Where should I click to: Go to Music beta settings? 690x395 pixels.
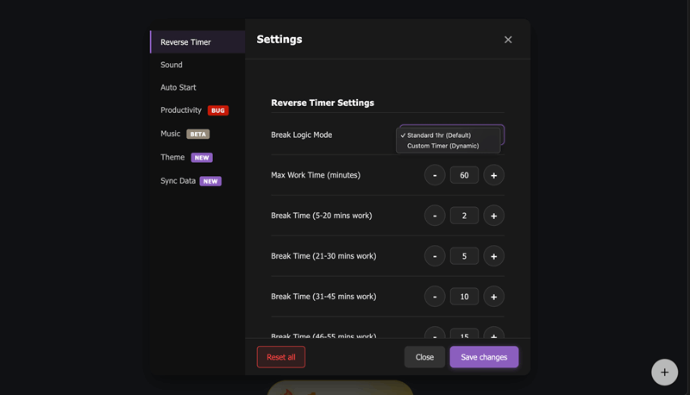[x=171, y=134]
